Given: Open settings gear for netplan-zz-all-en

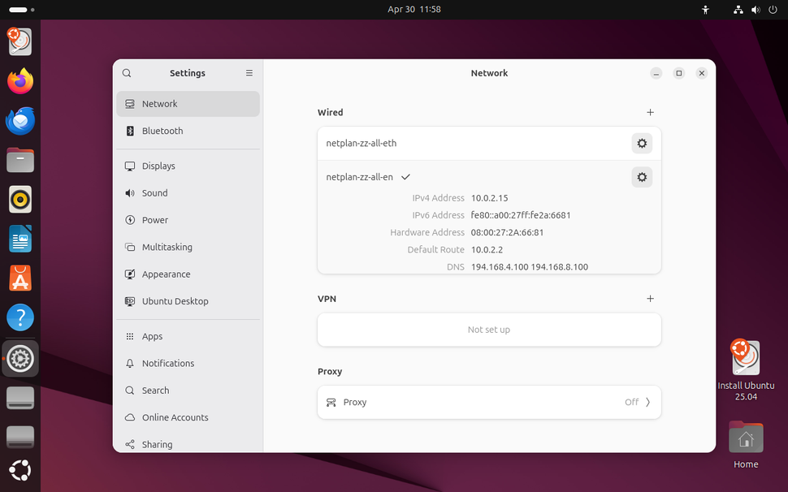Looking at the screenshot, I should 642,176.
